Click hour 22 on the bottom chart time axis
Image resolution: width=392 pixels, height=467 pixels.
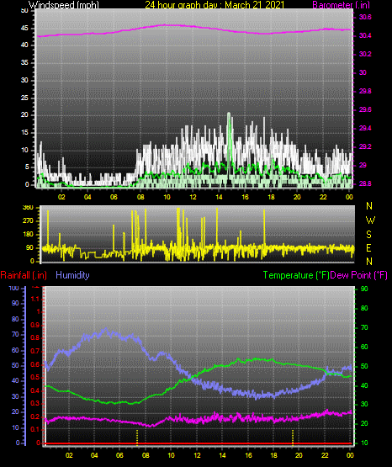325,455
